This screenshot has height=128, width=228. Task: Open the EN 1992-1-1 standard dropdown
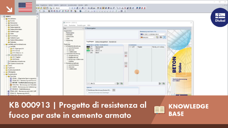[x=153, y=34]
